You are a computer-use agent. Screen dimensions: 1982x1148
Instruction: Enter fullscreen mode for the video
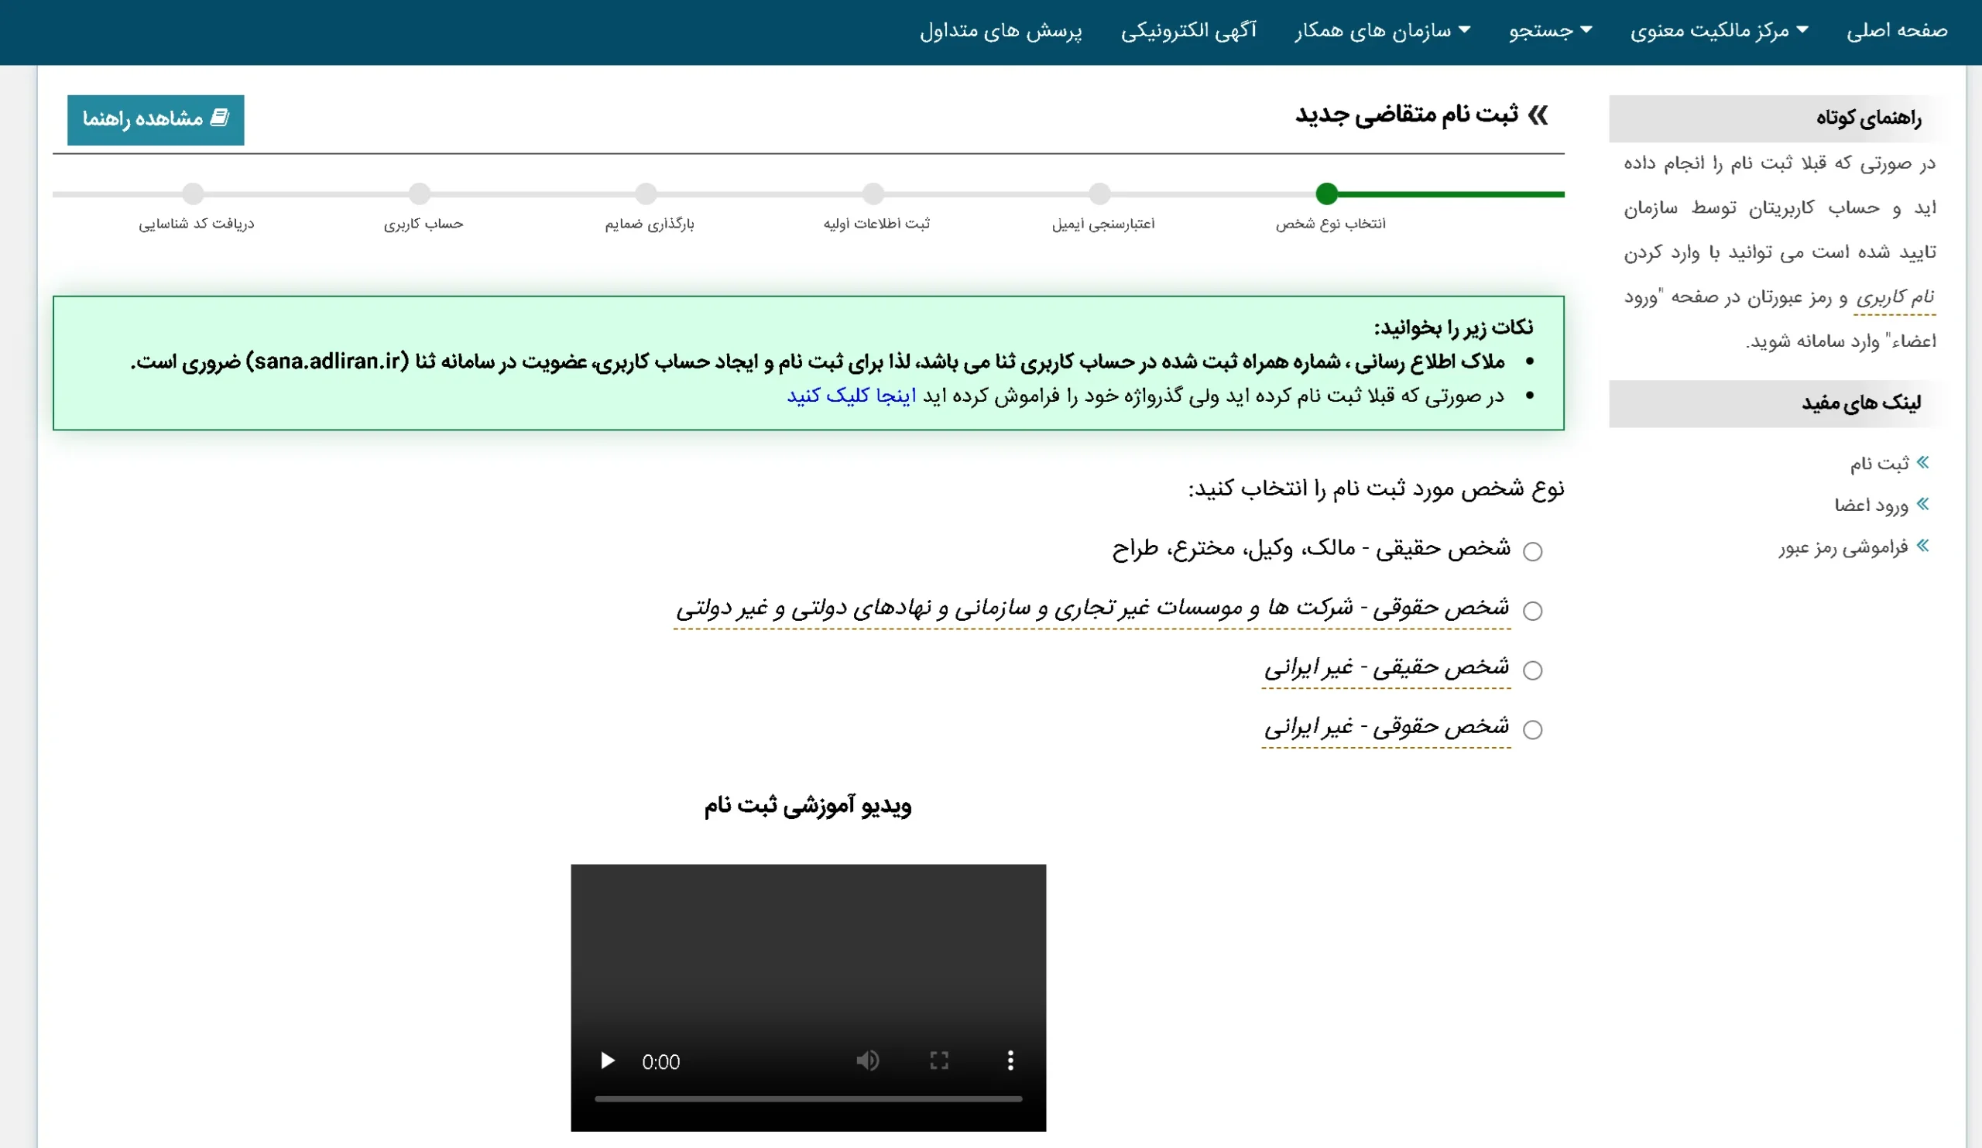939,1061
